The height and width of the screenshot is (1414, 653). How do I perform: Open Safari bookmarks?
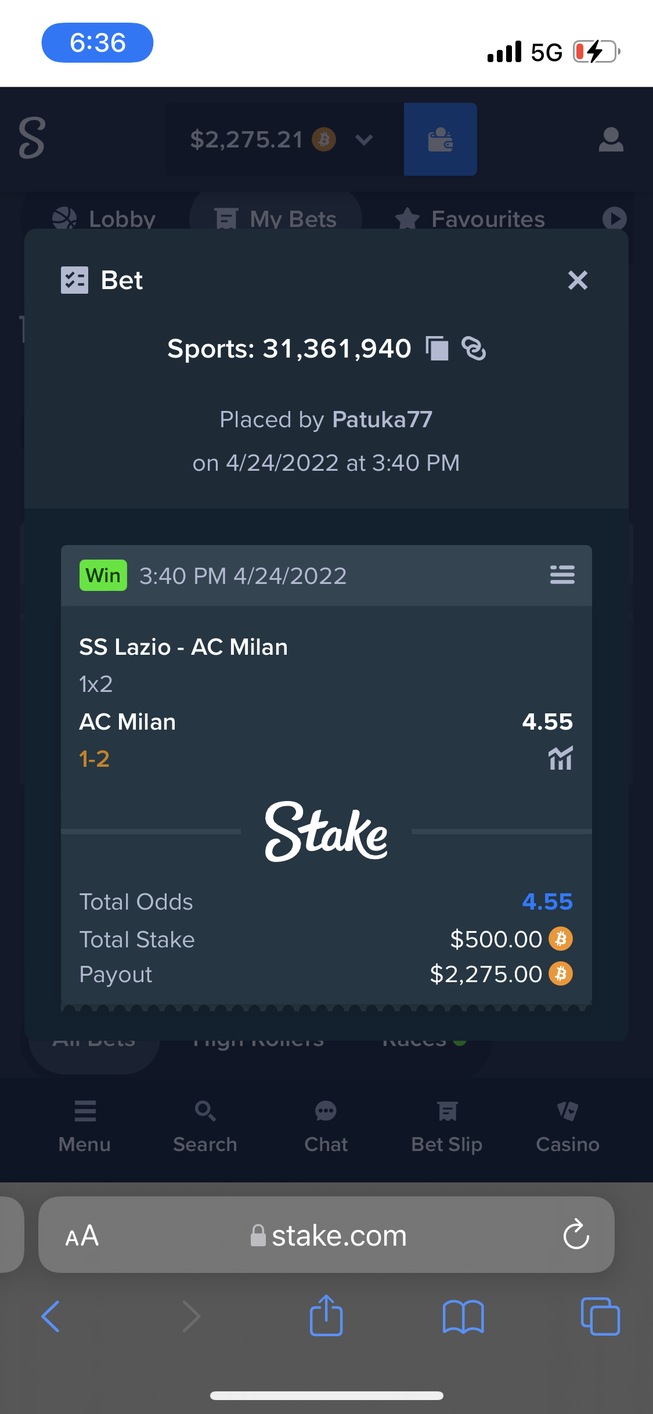463,1316
